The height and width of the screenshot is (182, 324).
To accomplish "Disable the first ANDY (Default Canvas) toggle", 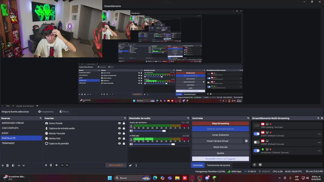I will [x=257, y=134].
